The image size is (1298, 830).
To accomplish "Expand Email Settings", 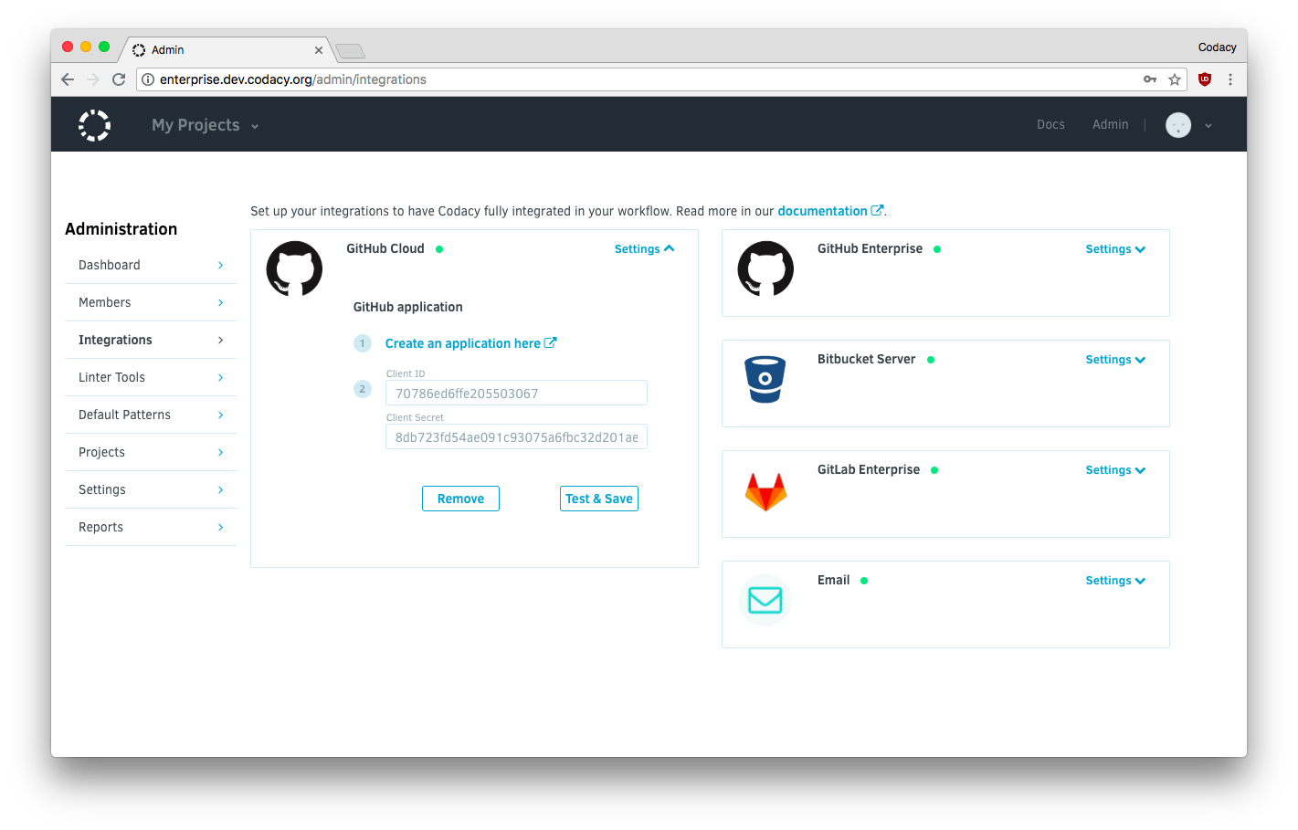I will (x=1115, y=581).
